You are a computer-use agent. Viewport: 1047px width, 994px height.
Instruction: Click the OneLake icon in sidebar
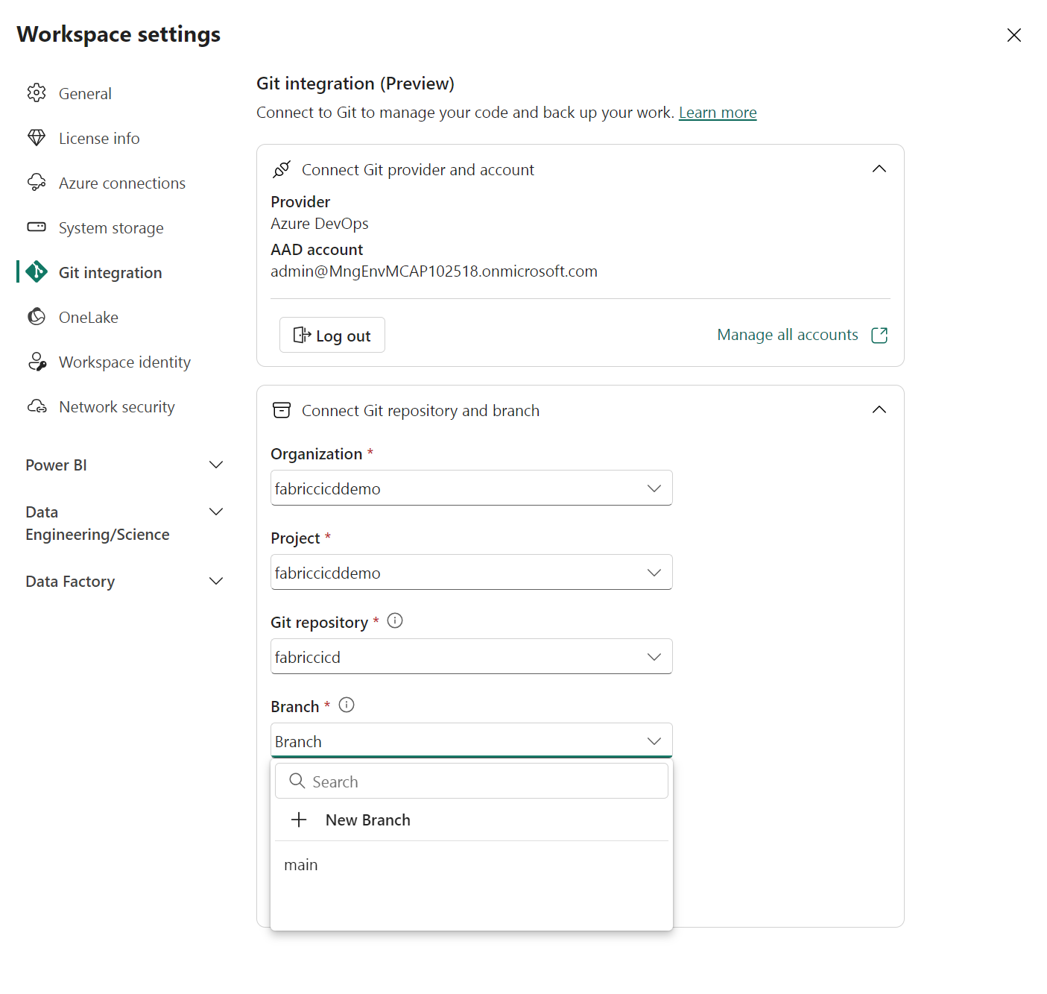(x=37, y=317)
